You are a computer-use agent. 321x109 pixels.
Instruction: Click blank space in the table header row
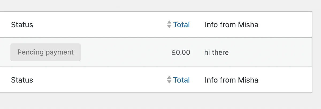99,25
